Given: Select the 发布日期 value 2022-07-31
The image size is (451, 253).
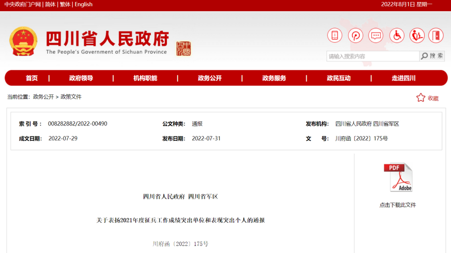Looking at the screenshot, I should [206, 138].
